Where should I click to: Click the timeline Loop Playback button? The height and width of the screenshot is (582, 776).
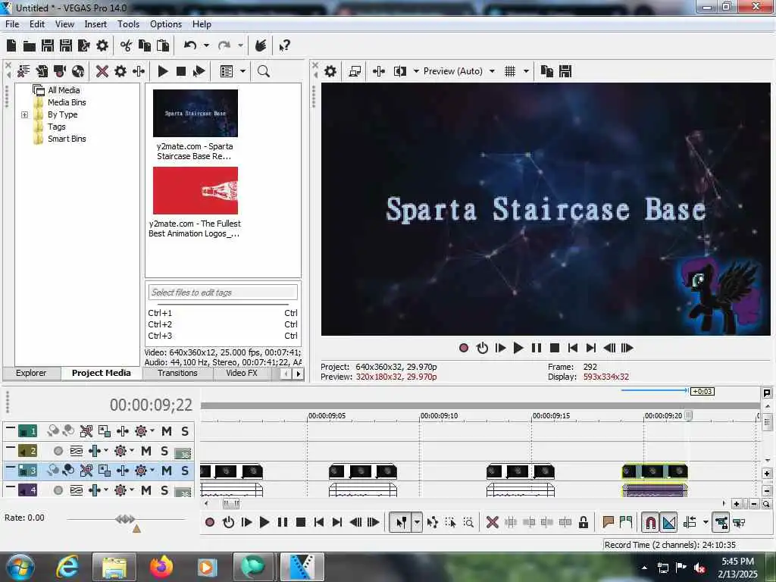click(228, 522)
